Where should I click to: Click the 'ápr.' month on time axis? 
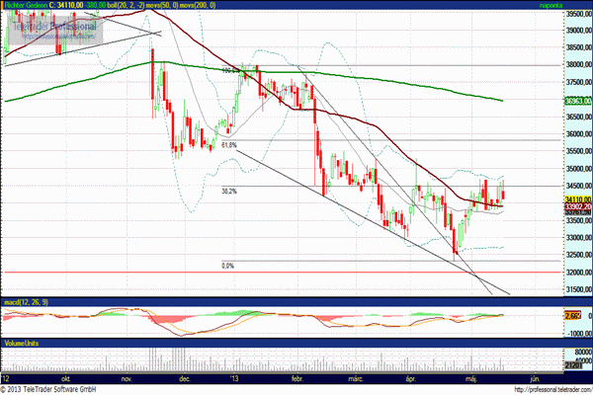(411, 378)
